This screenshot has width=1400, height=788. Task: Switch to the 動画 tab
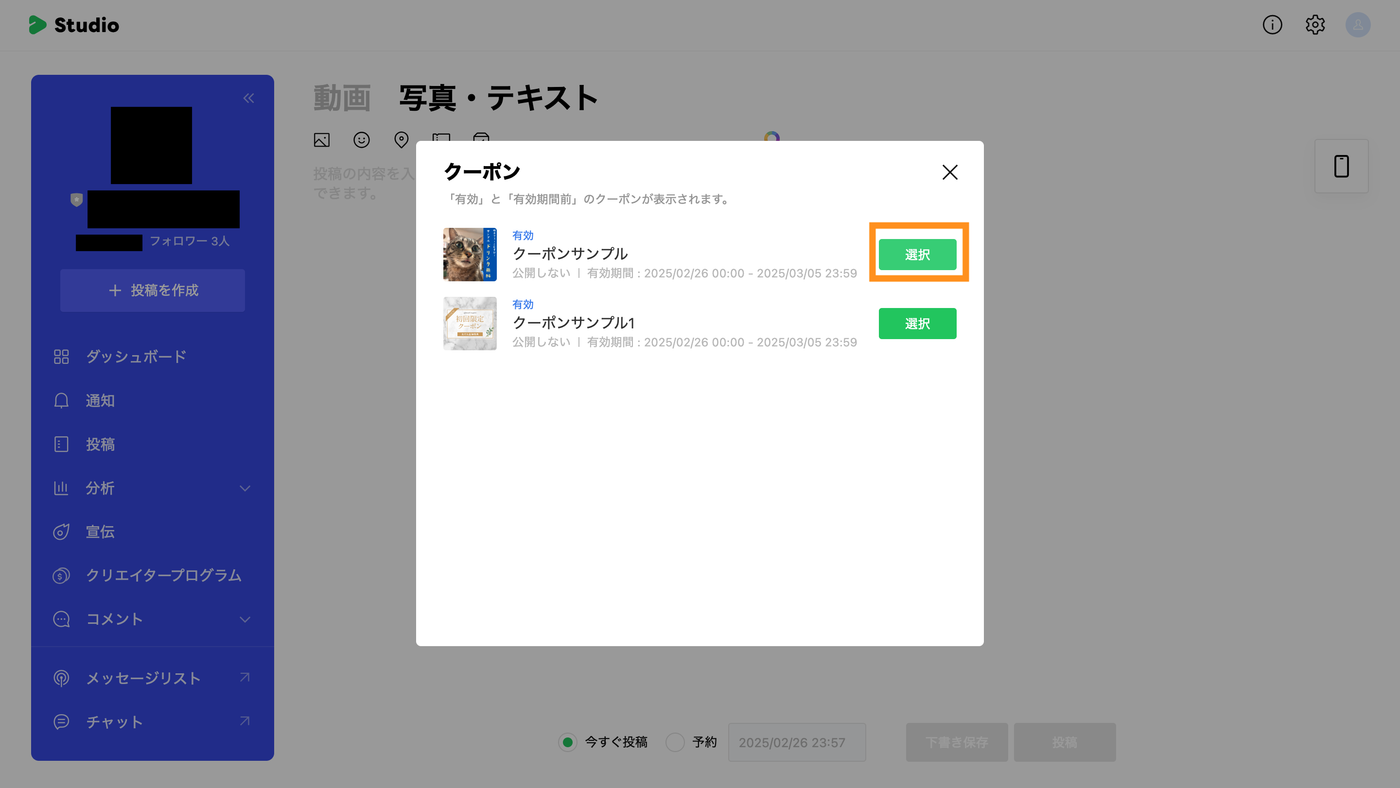342,98
